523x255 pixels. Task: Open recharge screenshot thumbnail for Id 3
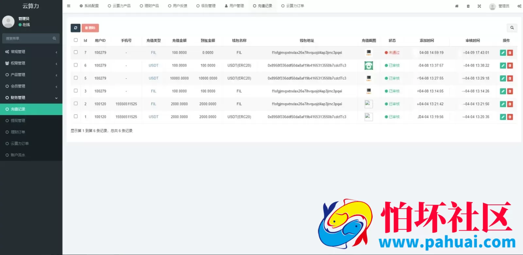[x=369, y=91]
